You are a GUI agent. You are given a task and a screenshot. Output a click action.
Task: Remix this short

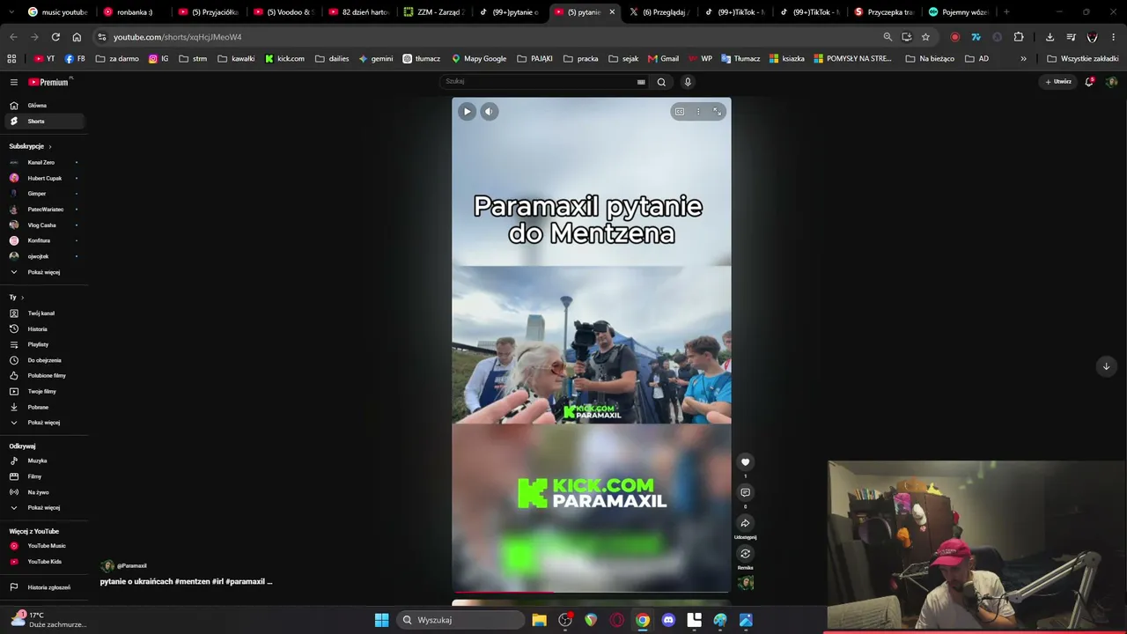[x=745, y=554]
